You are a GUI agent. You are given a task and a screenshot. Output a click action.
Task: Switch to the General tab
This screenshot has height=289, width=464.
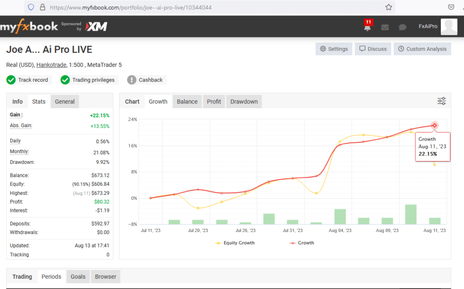click(65, 102)
